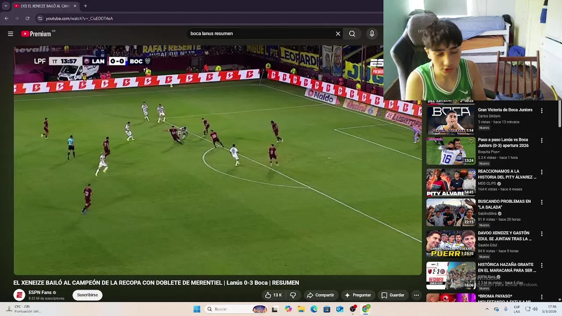Click the tray microphone icon
The image size is (562, 316).
(x=506, y=309)
